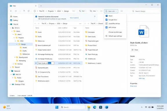The height and width of the screenshot is (111, 167).
Task: Open the View dropdown
Action: (94, 11)
